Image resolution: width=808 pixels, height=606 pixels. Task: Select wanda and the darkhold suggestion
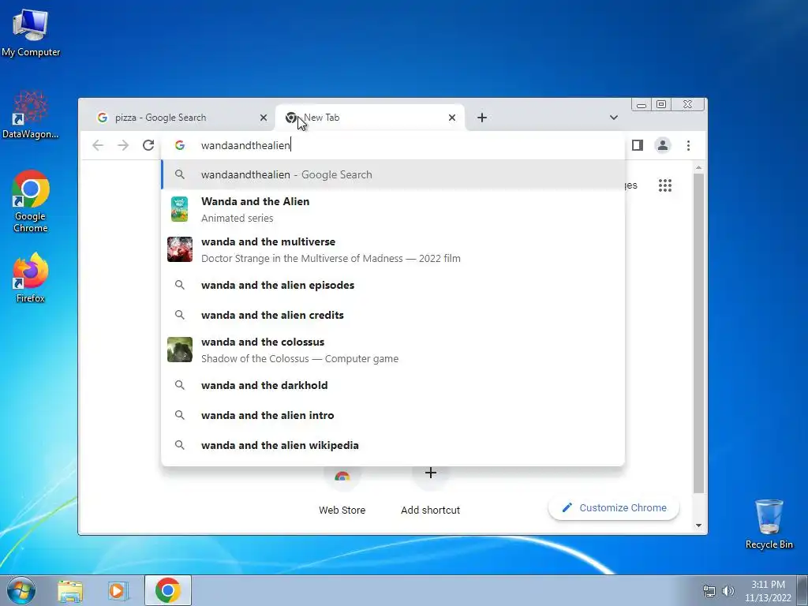click(393, 385)
